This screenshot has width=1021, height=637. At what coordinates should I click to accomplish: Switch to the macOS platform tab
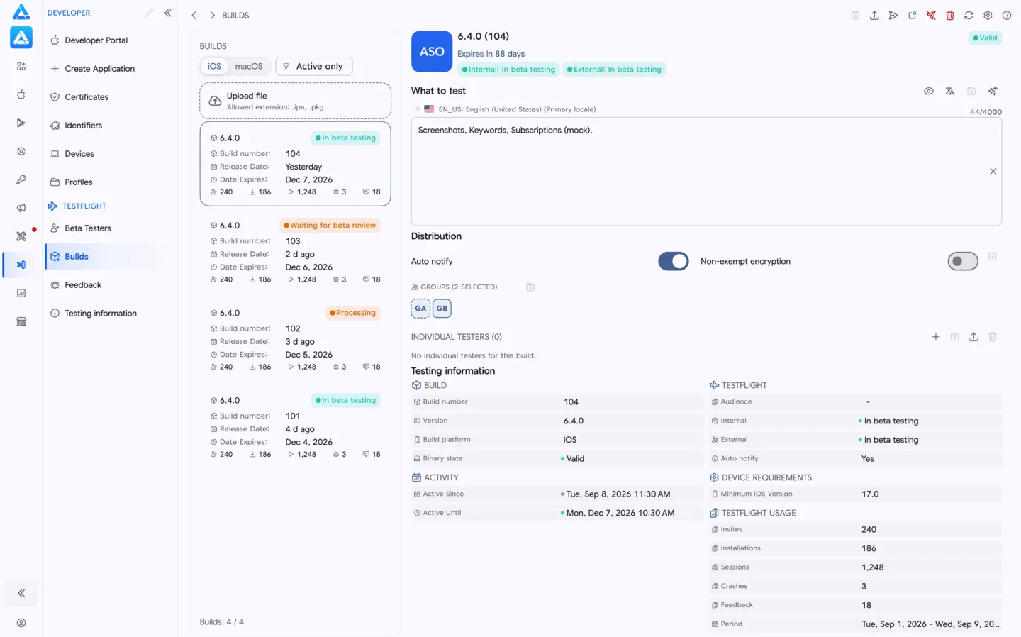pos(249,66)
